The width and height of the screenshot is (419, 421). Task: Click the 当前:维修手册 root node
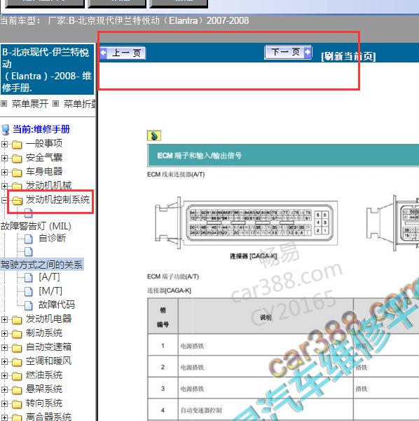pos(41,129)
